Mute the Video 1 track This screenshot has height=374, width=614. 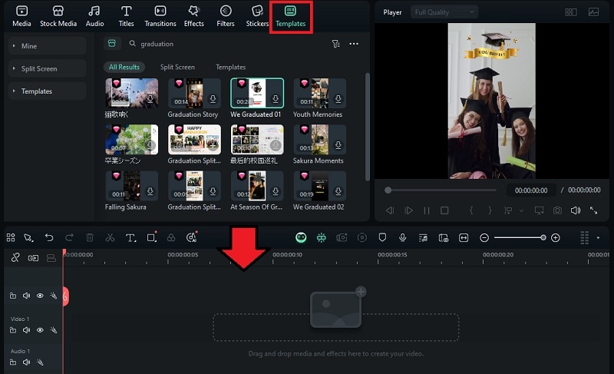[26, 330]
